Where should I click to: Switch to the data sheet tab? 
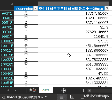pos(46,90)
